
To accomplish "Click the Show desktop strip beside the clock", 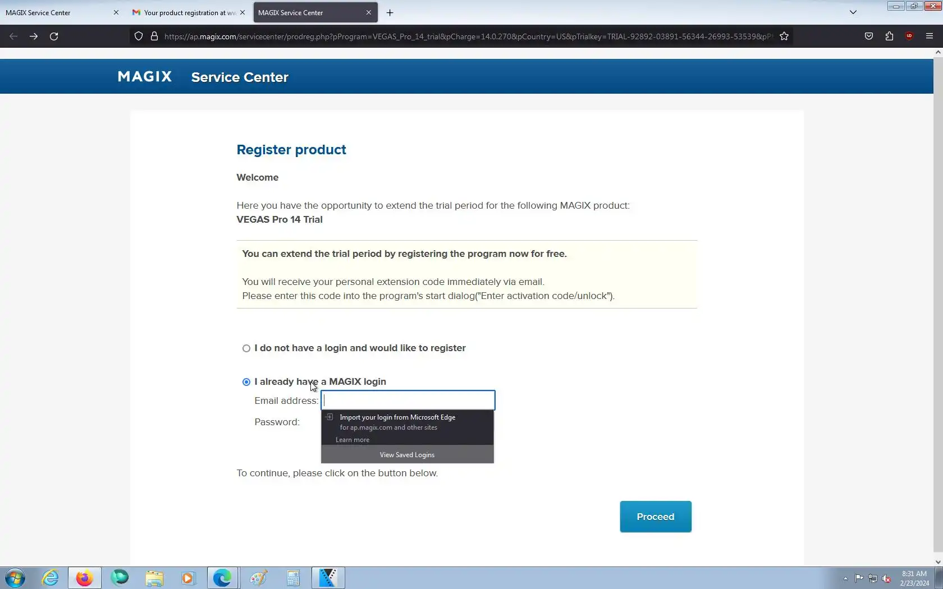I will click(x=939, y=578).
